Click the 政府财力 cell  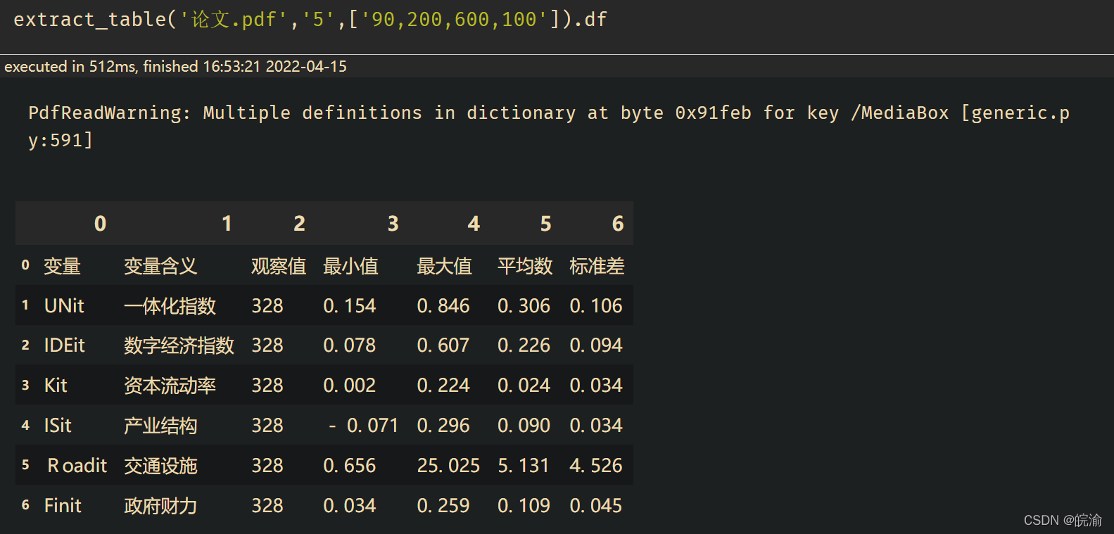click(160, 506)
